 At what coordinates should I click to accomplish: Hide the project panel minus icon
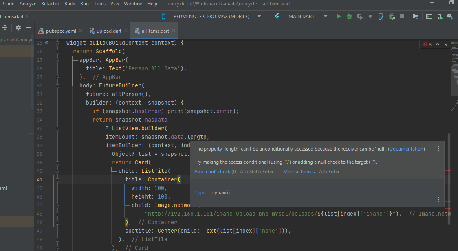click(x=29, y=28)
